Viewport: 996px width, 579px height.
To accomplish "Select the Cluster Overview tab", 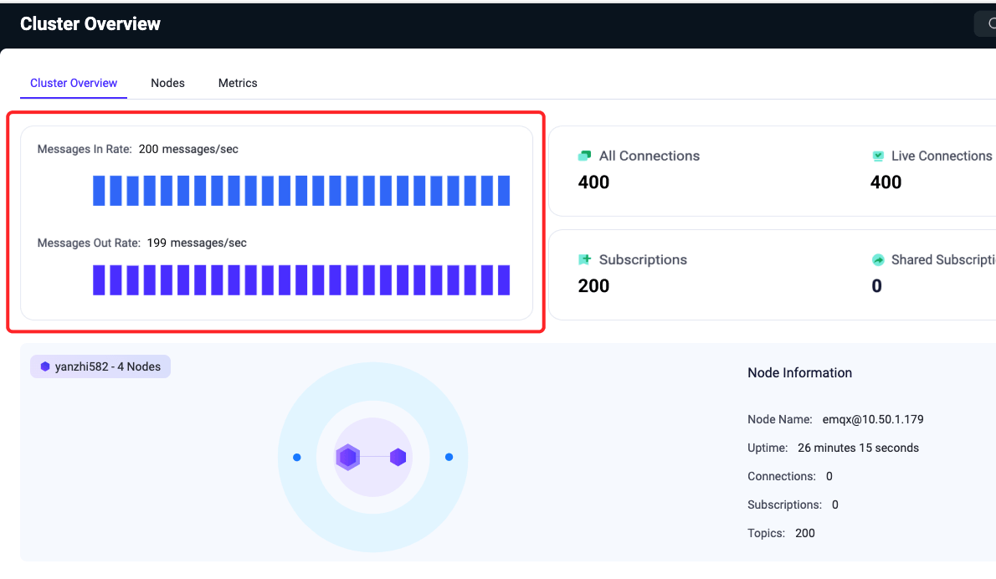I will (x=74, y=84).
